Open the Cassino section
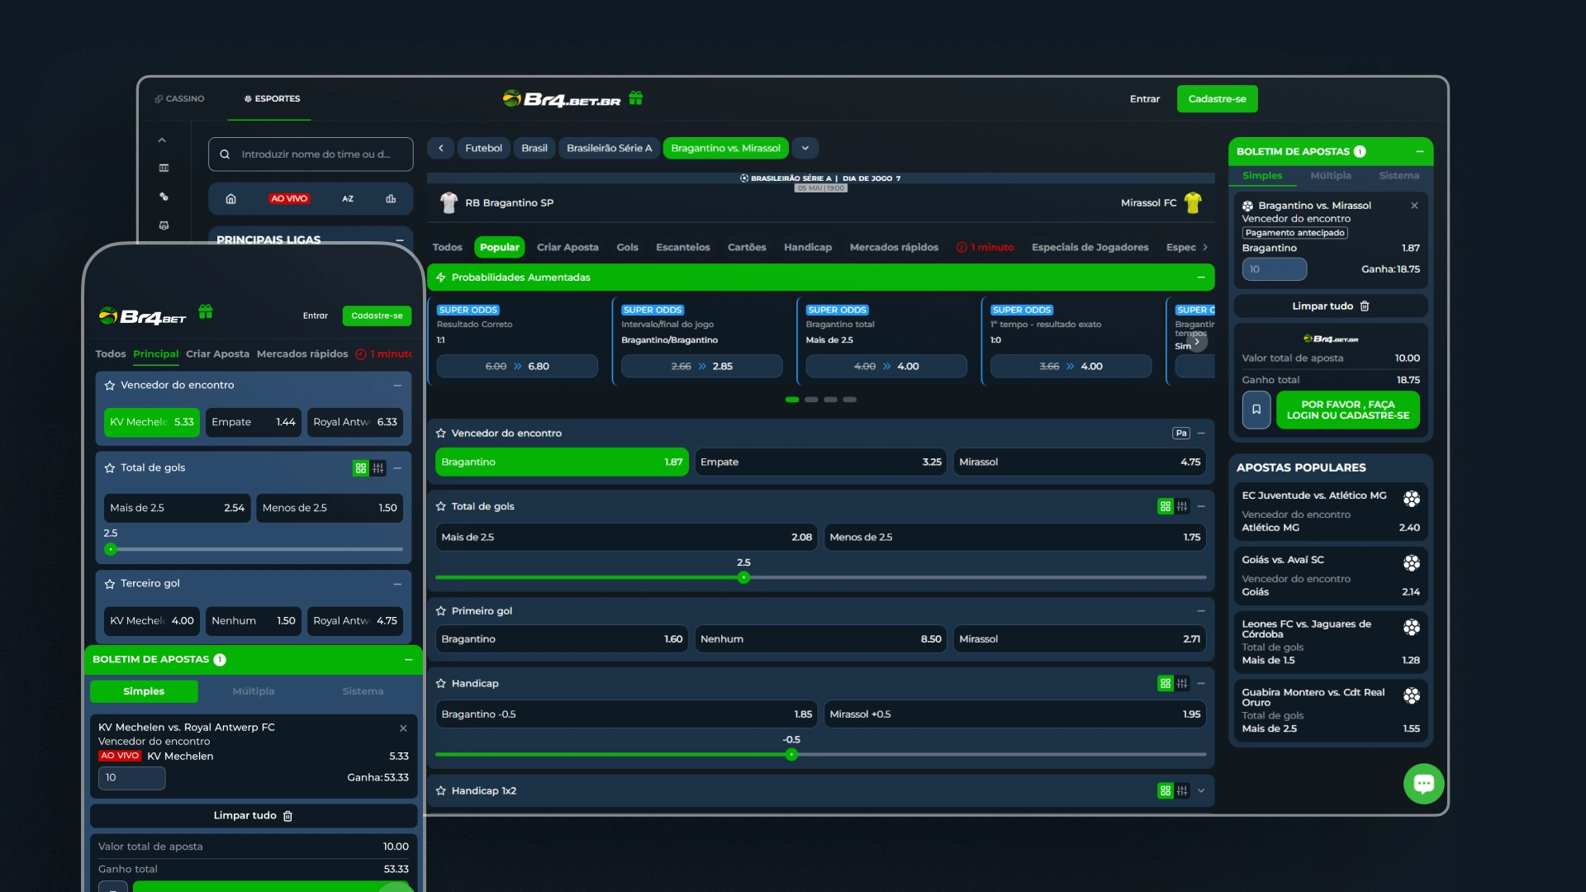This screenshot has width=1586, height=892. 179,99
